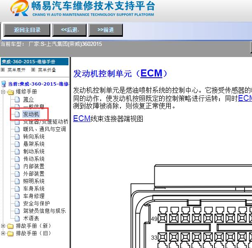Click the page icon next to 安全与保护

[x=17, y=203]
